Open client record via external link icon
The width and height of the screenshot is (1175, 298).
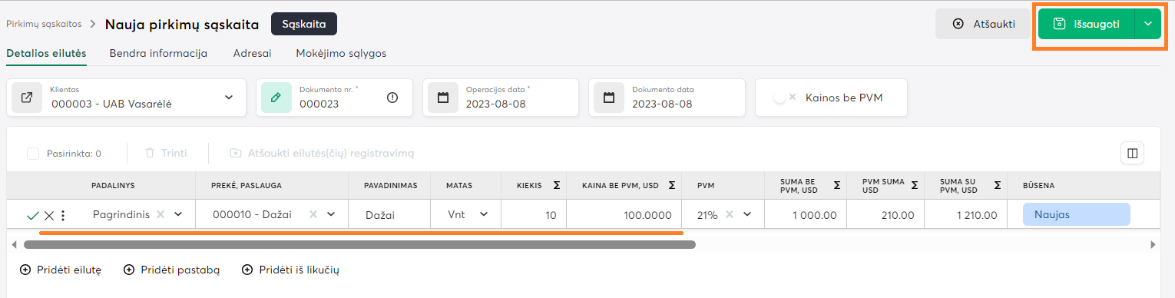[27, 98]
